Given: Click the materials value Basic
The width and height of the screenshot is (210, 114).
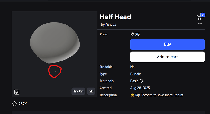Looking at the screenshot, I should tap(134, 81).
